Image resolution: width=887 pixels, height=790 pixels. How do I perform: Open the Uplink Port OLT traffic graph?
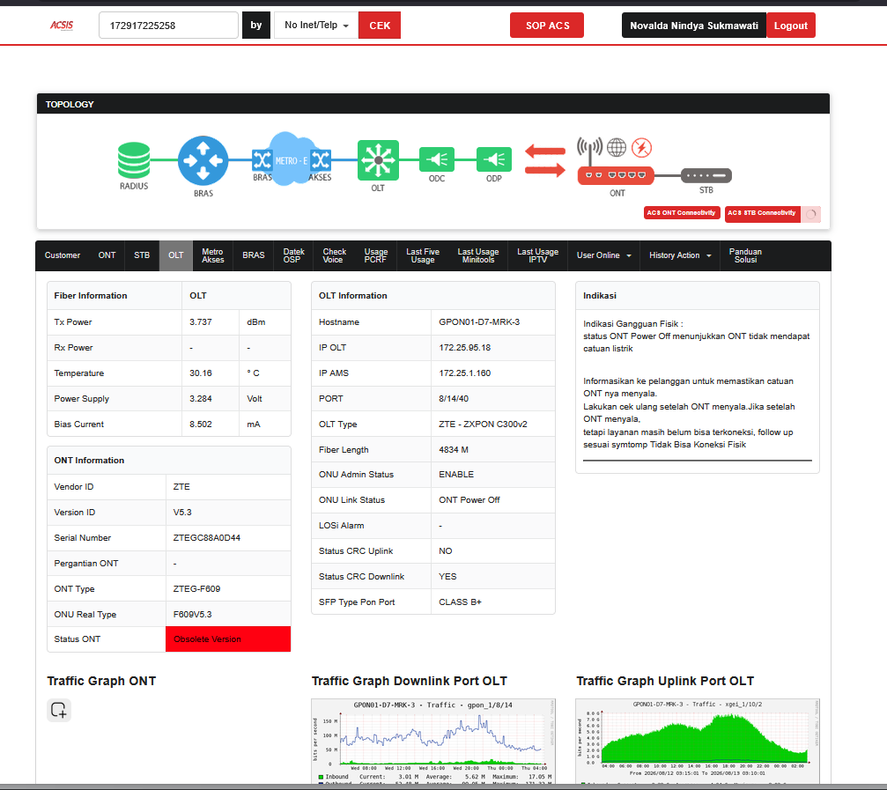point(698,741)
